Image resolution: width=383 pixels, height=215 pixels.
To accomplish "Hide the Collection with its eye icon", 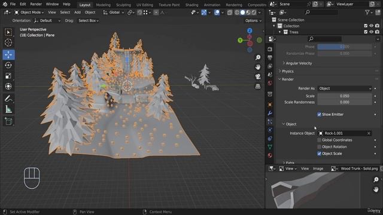I will tap(371, 26).
